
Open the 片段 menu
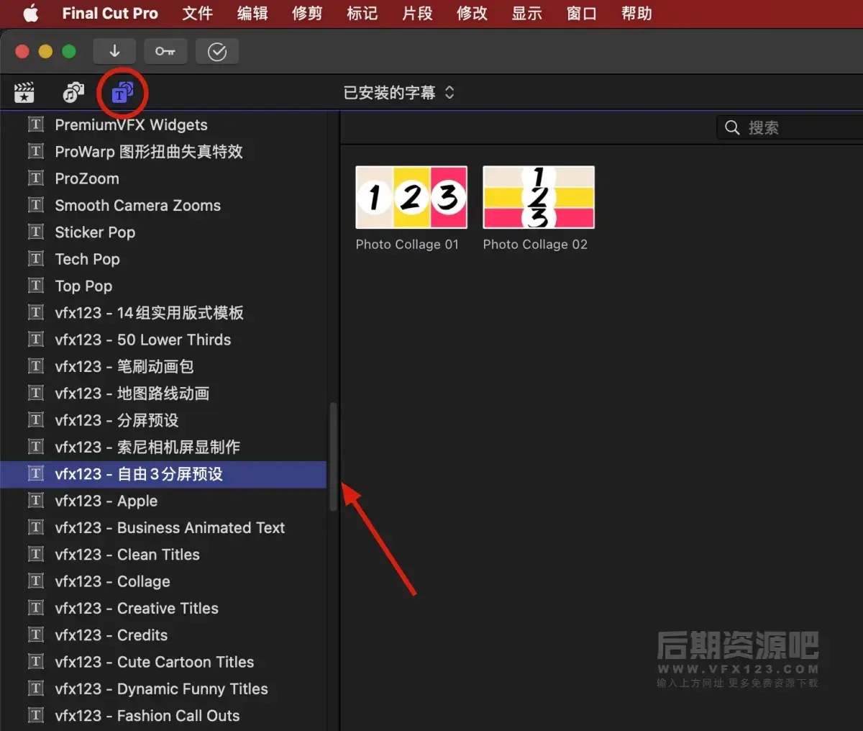(x=417, y=14)
